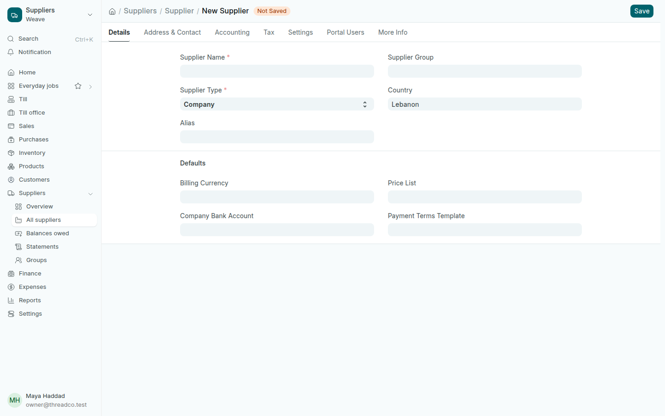The width and height of the screenshot is (665, 416).
Task: Switch to the Accounting tab
Action: 232,32
